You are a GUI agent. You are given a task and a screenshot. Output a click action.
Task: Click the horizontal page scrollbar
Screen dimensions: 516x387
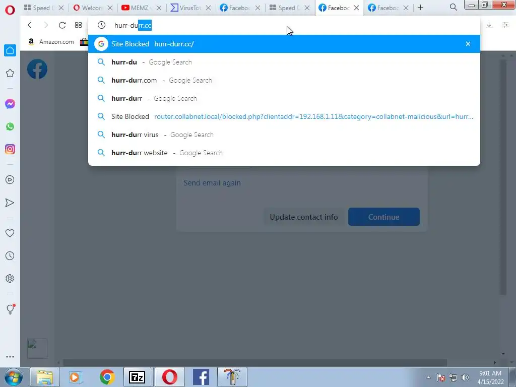tap(254, 363)
